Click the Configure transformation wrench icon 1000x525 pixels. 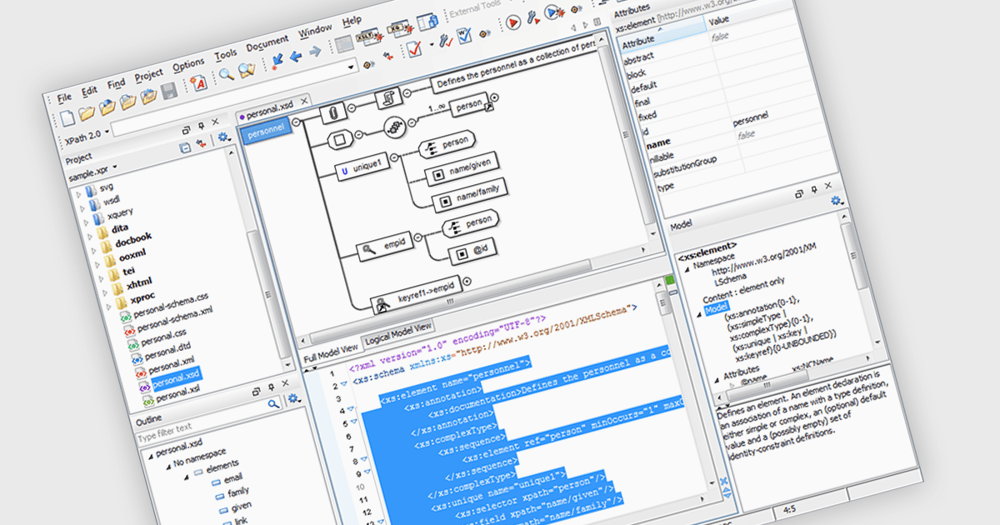click(x=532, y=17)
